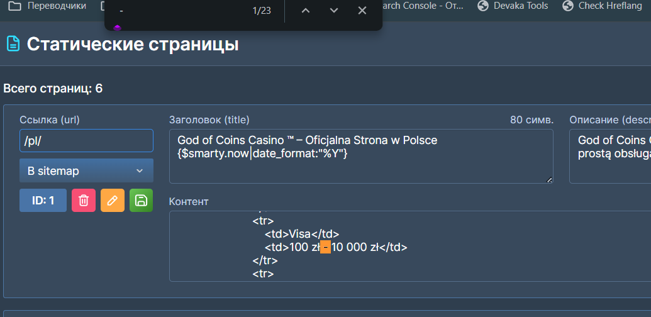Screen dimensions: 651x317
Task: Click the green save disk button
Action: (142, 201)
